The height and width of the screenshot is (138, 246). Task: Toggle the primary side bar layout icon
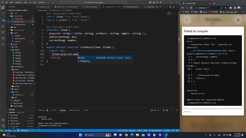pos(150,2)
